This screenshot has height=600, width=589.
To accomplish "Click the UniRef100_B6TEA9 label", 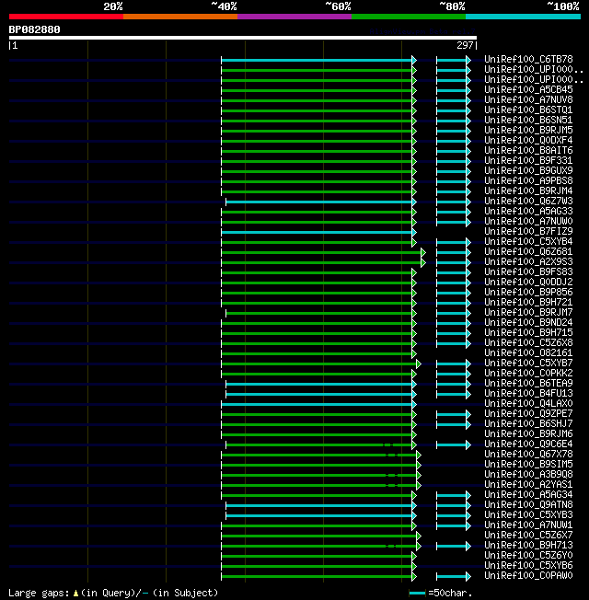I will pyautogui.click(x=528, y=384).
